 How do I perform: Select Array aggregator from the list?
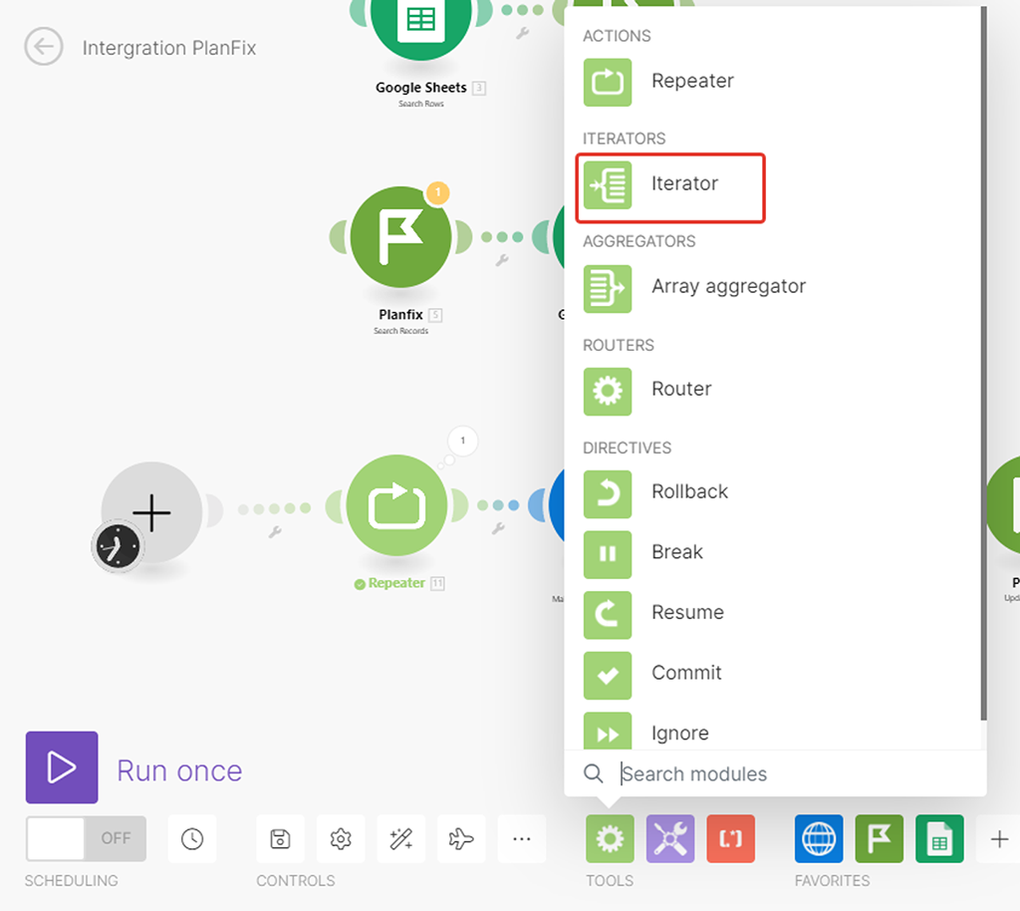coord(694,288)
